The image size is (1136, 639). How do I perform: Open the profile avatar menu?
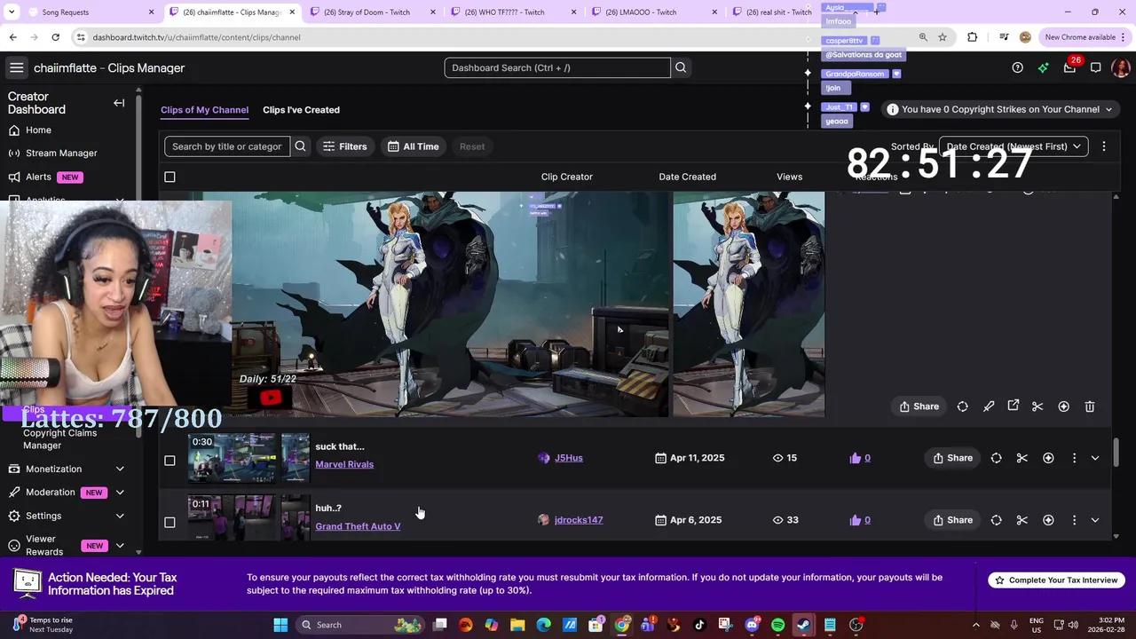click(1121, 67)
